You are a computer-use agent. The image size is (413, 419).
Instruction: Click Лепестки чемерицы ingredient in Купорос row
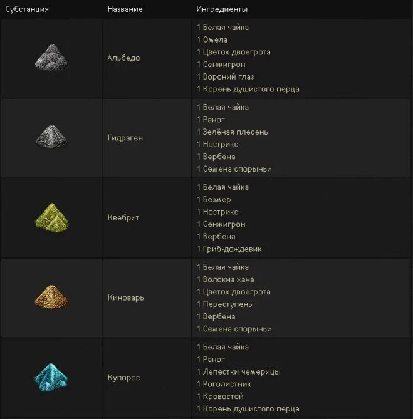[x=238, y=371]
